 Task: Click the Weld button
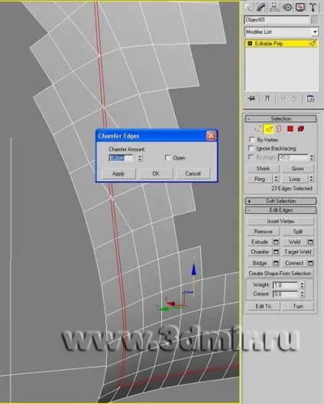pos(295,242)
